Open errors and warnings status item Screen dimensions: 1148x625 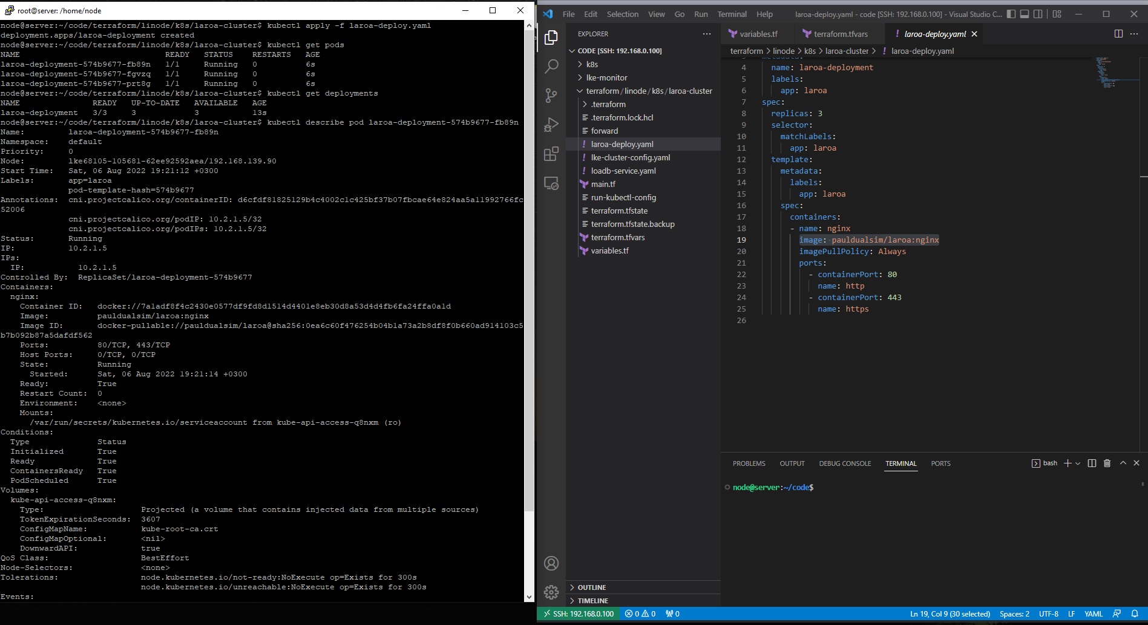640,614
